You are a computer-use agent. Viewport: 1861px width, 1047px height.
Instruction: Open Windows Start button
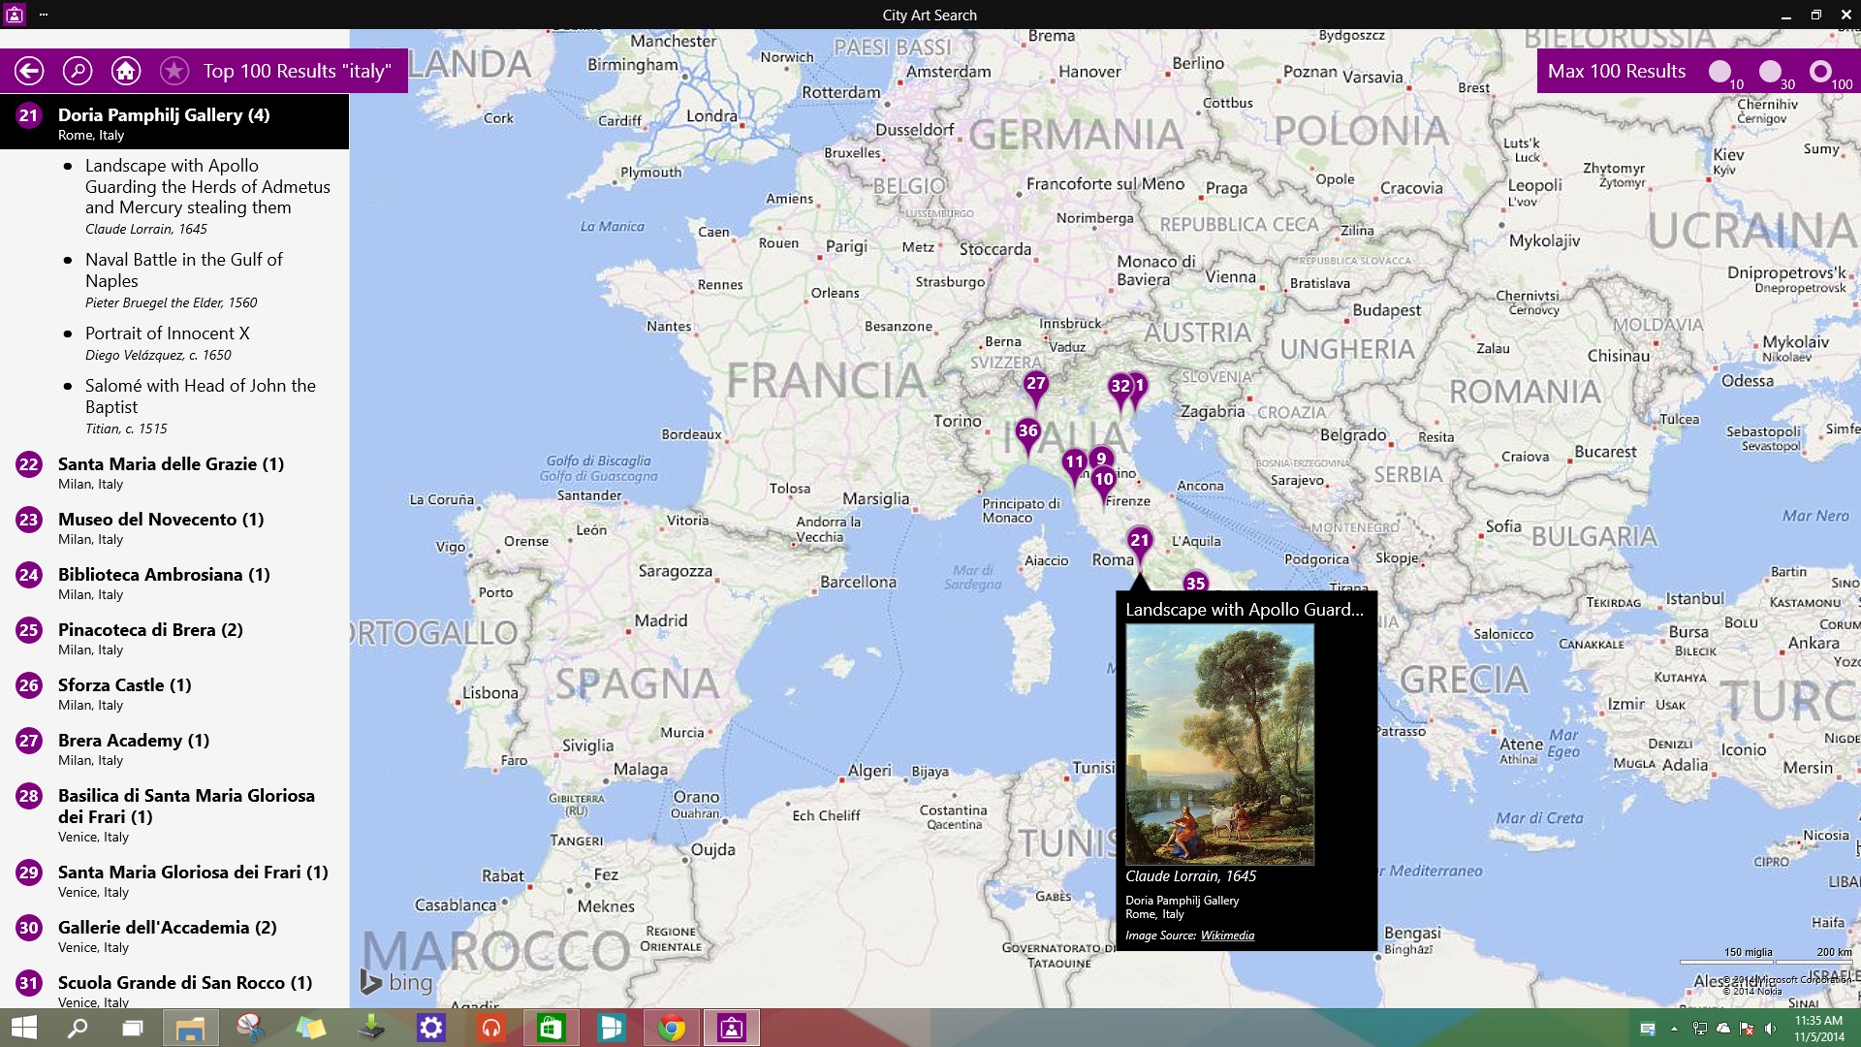[x=23, y=1028]
